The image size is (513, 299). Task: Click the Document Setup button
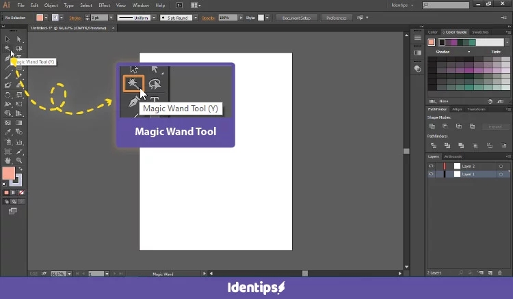(296, 18)
